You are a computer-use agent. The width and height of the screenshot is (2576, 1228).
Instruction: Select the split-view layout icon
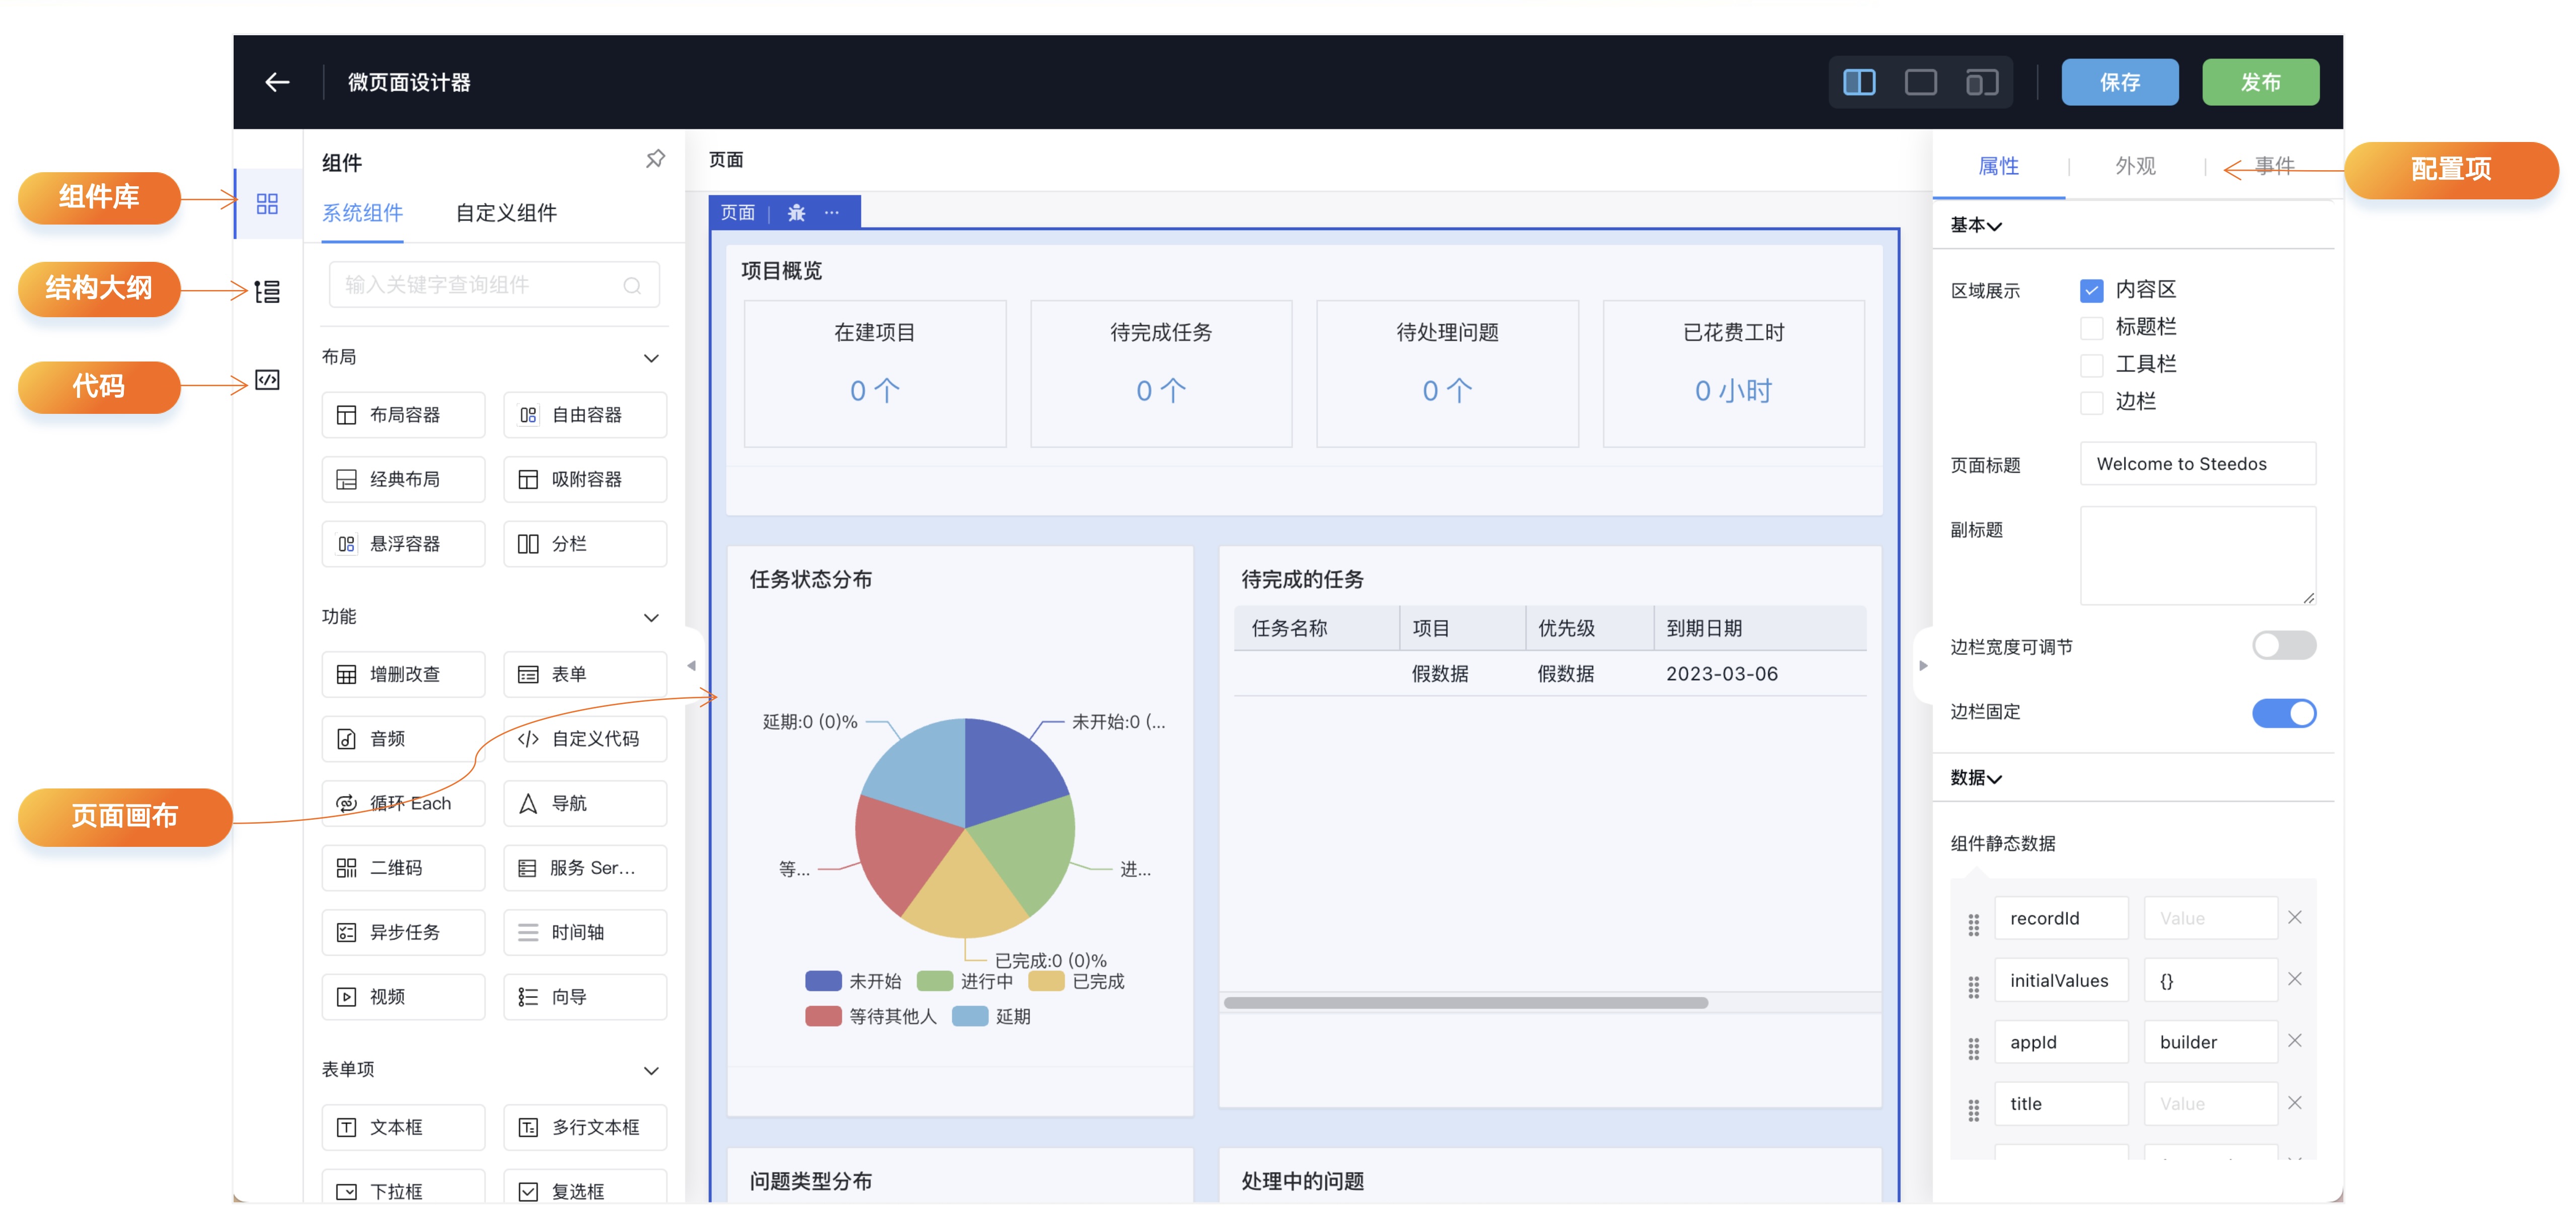coord(1859,82)
